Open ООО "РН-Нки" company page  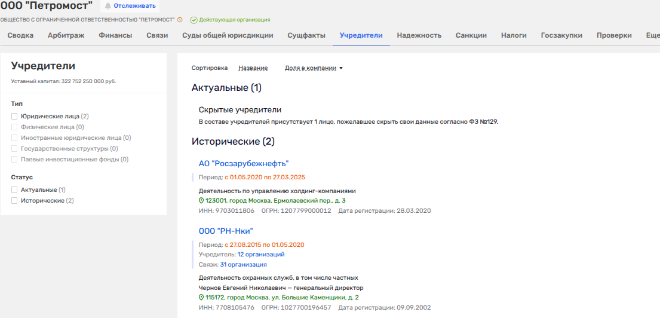(228, 231)
